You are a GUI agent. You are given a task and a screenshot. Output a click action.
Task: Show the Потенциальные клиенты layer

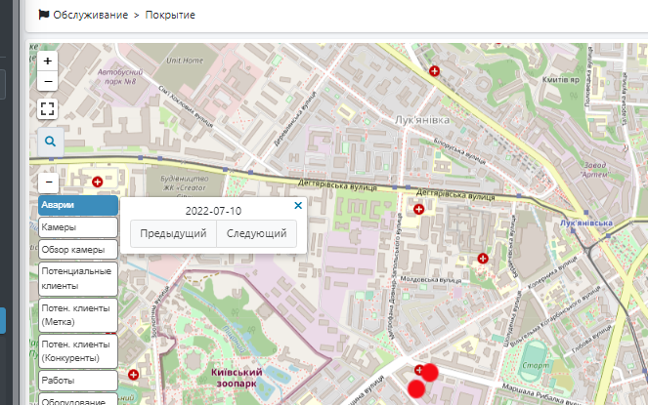coord(78,278)
